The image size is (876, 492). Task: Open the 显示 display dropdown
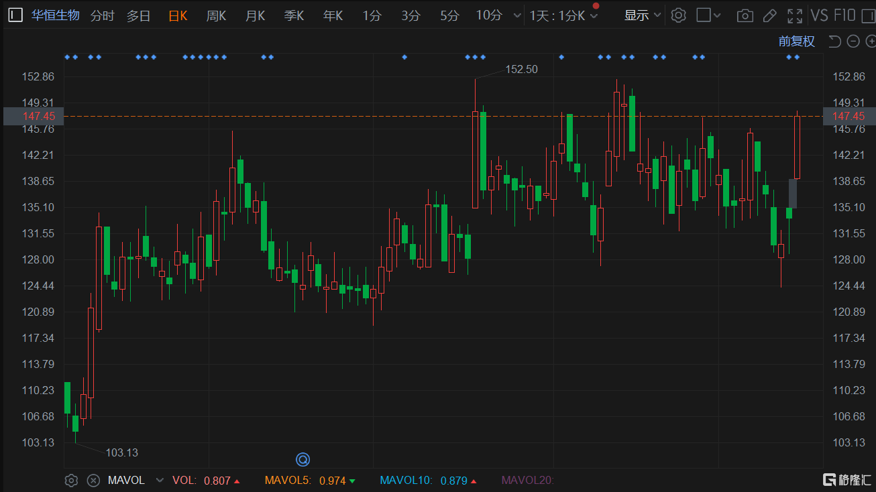click(x=642, y=15)
